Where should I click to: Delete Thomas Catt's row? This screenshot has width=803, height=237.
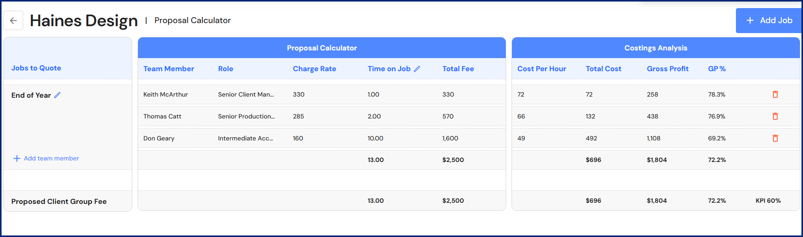click(x=775, y=116)
